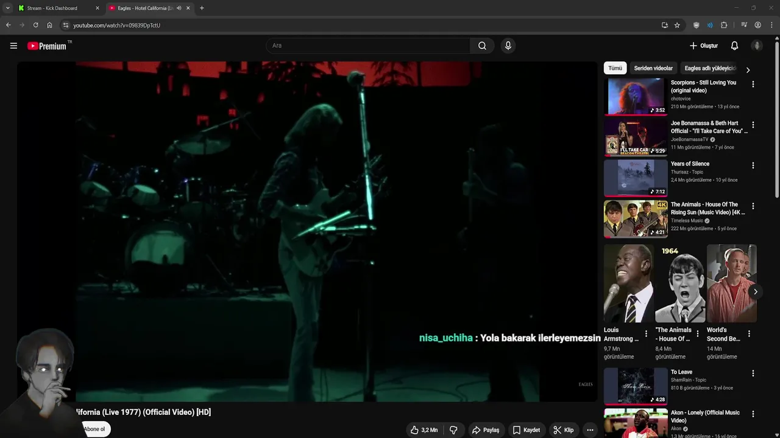Mute the Eagles tab audio icon
Image resolution: width=780 pixels, height=438 pixels.
point(179,8)
